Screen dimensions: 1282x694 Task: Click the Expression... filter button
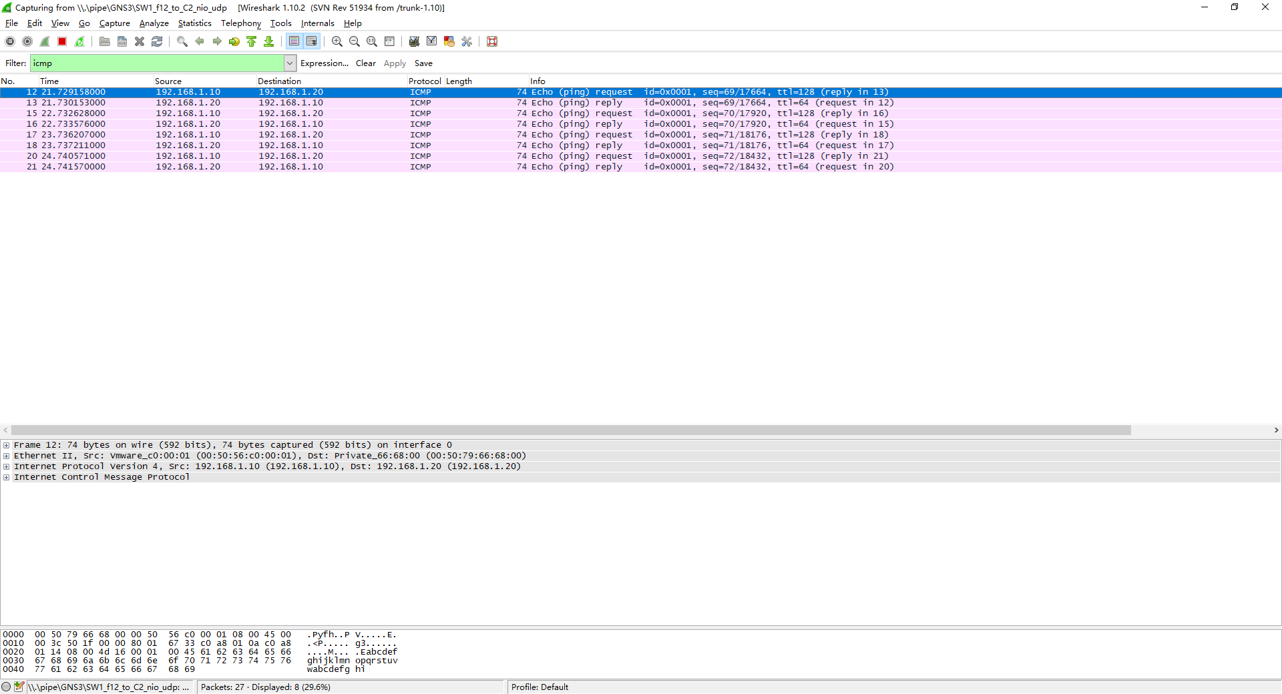(325, 63)
